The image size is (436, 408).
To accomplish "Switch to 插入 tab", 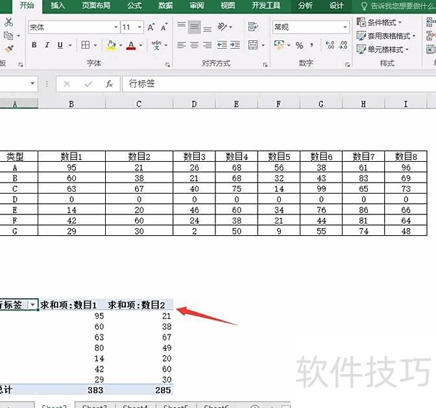I will pyautogui.click(x=58, y=5).
